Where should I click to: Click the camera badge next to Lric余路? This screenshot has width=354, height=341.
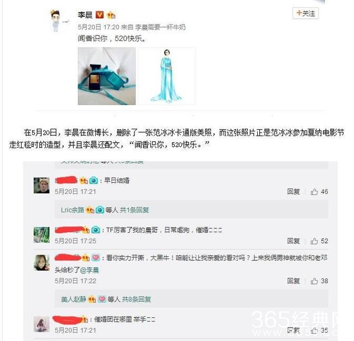click(x=100, y=210)
